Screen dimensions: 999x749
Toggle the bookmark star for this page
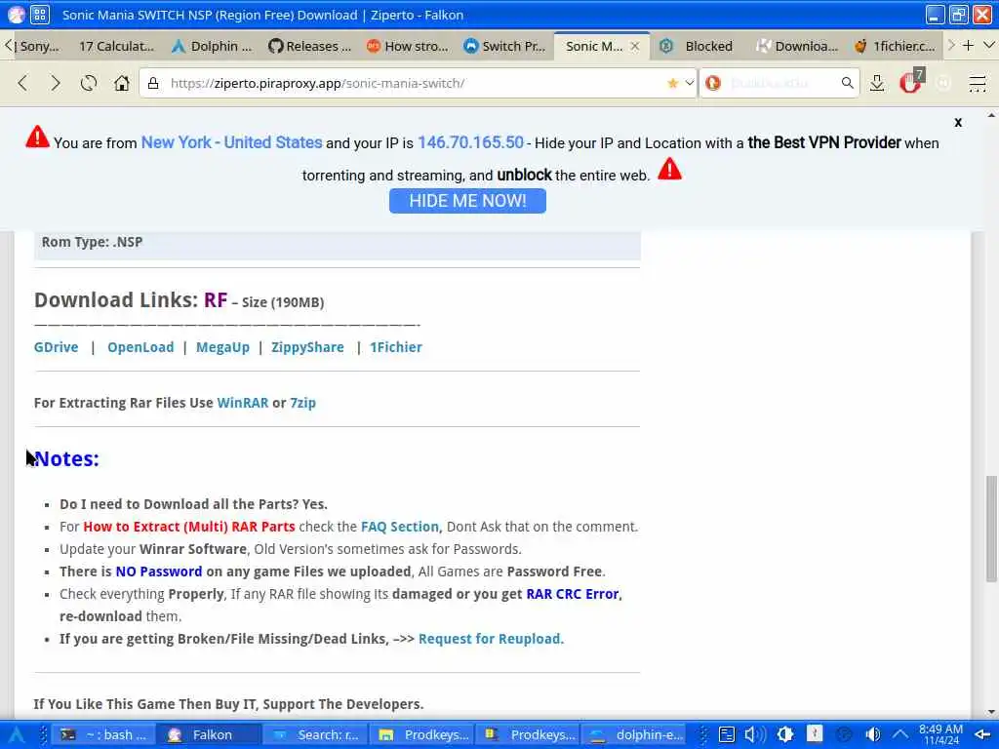tap(672, 83)
